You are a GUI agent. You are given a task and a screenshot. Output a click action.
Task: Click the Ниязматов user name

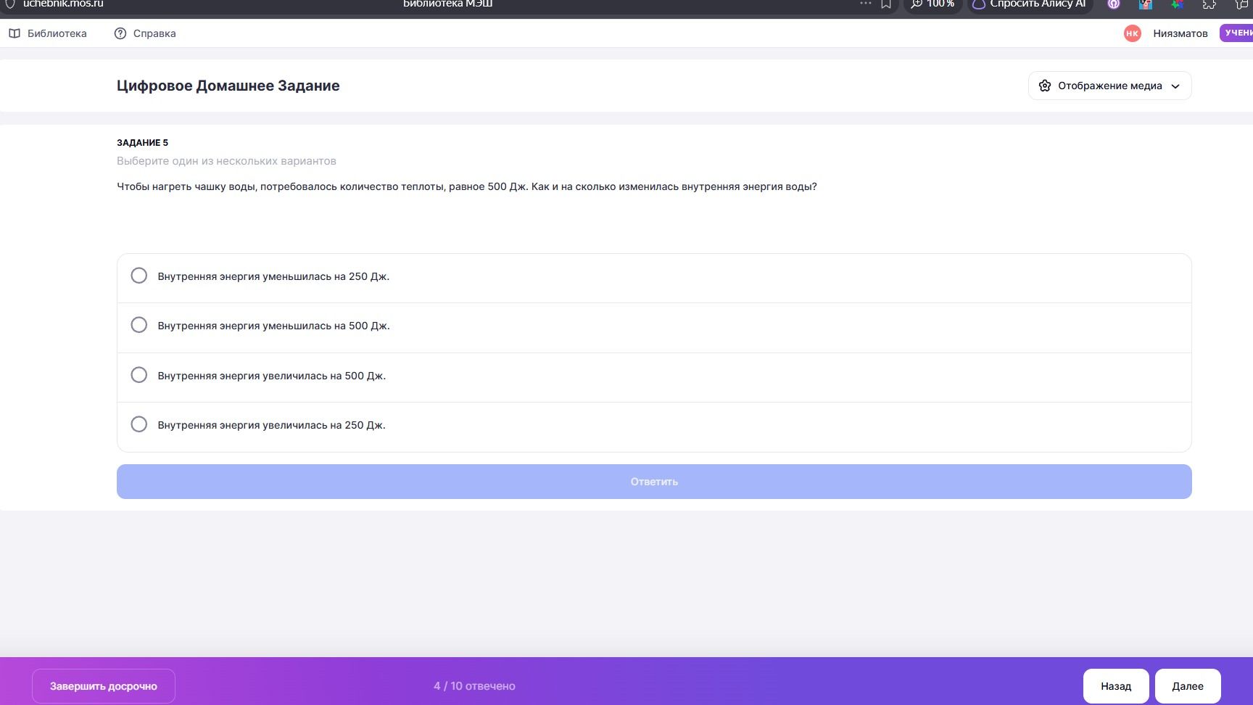pos(1180,33)
